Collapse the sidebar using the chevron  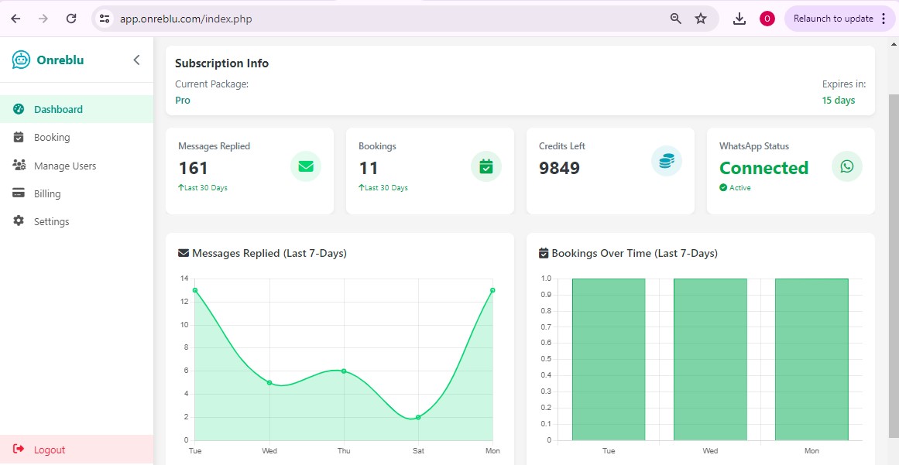pos(136,60)
